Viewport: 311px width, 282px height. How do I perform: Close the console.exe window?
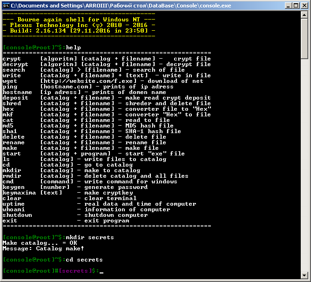[x=304, y=6]
